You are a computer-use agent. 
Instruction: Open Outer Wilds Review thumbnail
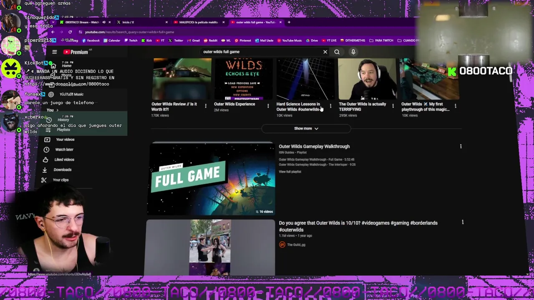coord(182,79)
